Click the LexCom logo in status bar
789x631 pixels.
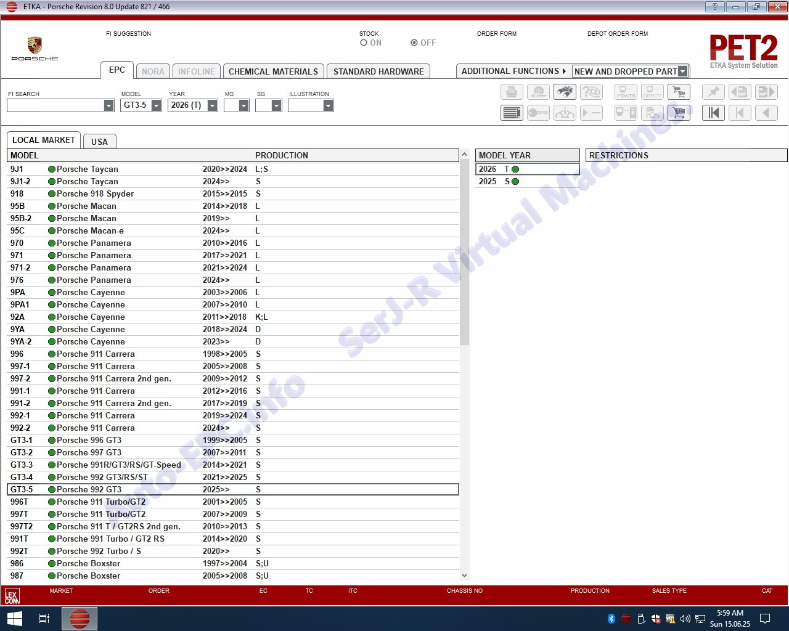12,596
